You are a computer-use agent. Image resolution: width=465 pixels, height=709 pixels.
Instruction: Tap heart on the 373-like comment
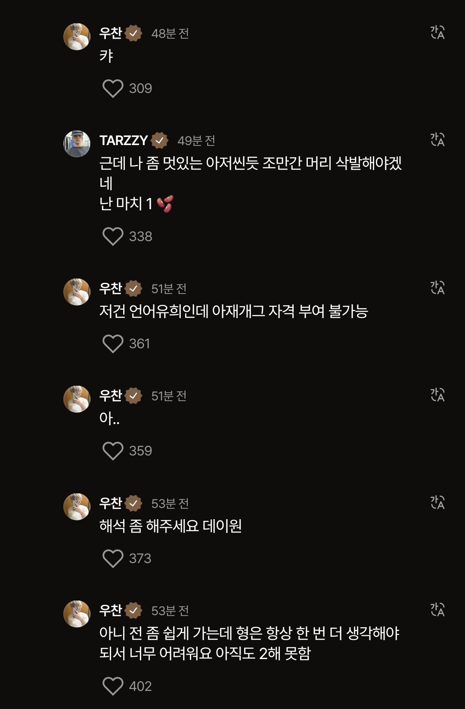pyautogui.click(x=113, y=559)
